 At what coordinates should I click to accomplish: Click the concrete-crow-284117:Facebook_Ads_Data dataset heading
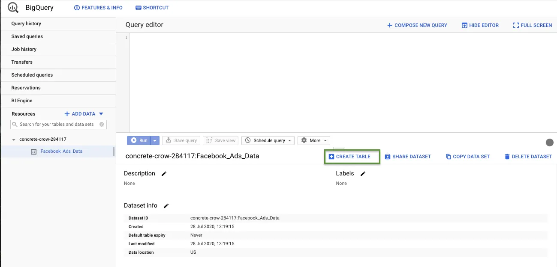click(x=192, y=156)
